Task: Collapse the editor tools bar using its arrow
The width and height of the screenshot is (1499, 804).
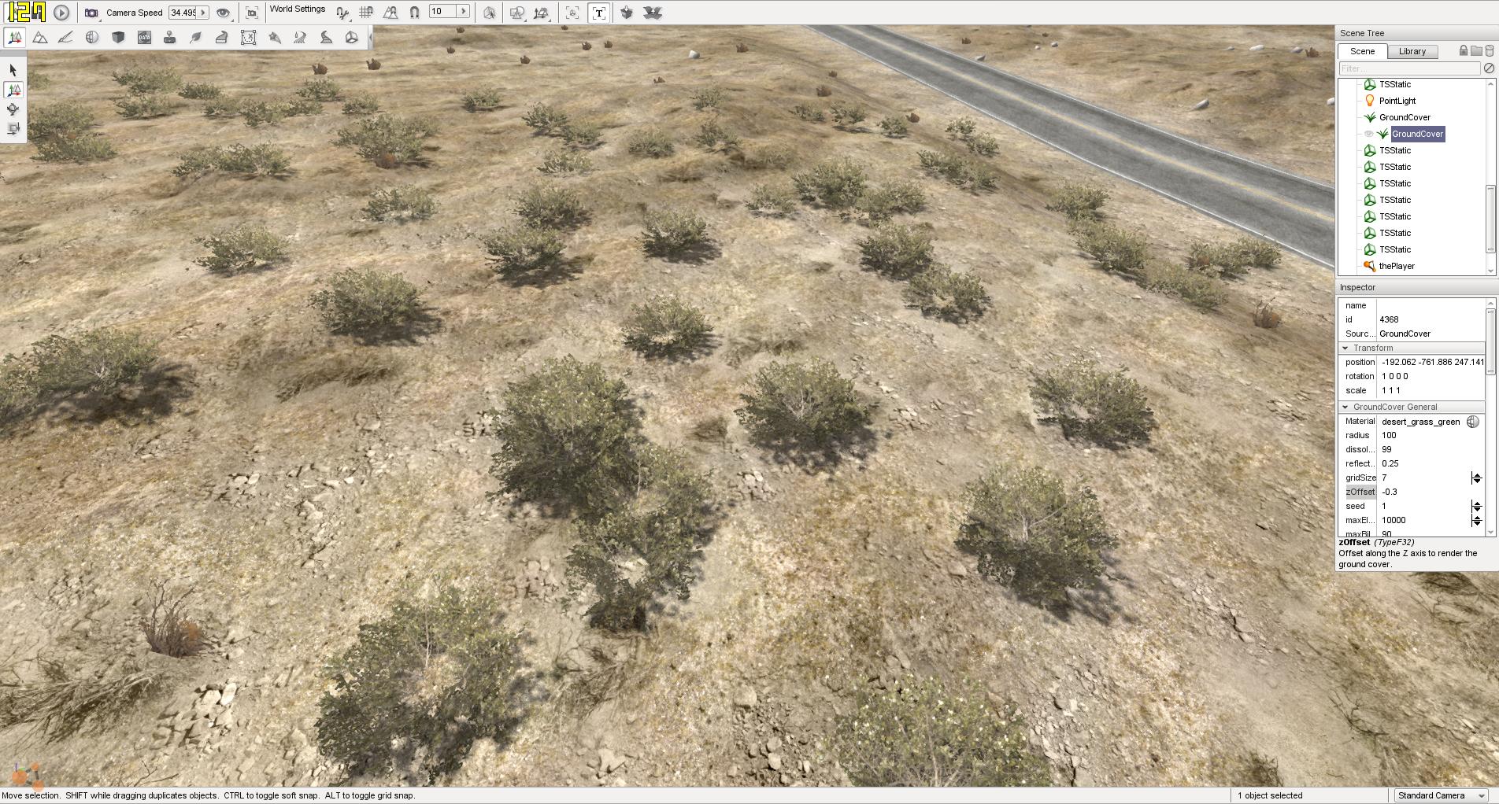Action: point(370,37)
